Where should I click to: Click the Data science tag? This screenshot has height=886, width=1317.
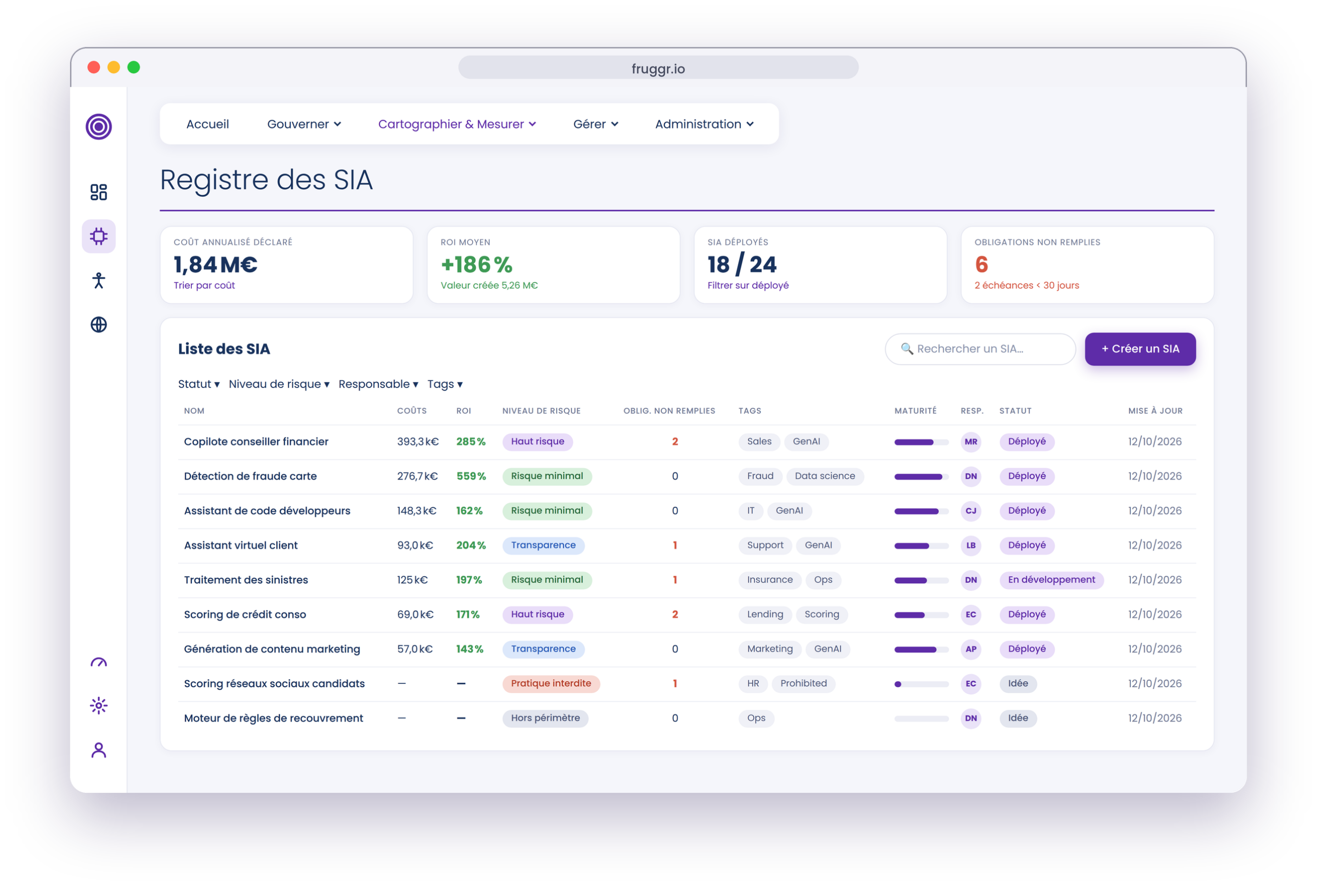coord(825,476)
